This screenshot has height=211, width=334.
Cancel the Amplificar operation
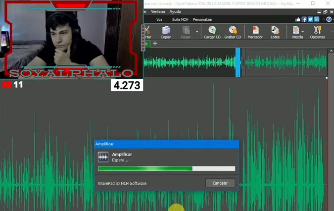tap(220, 183)
